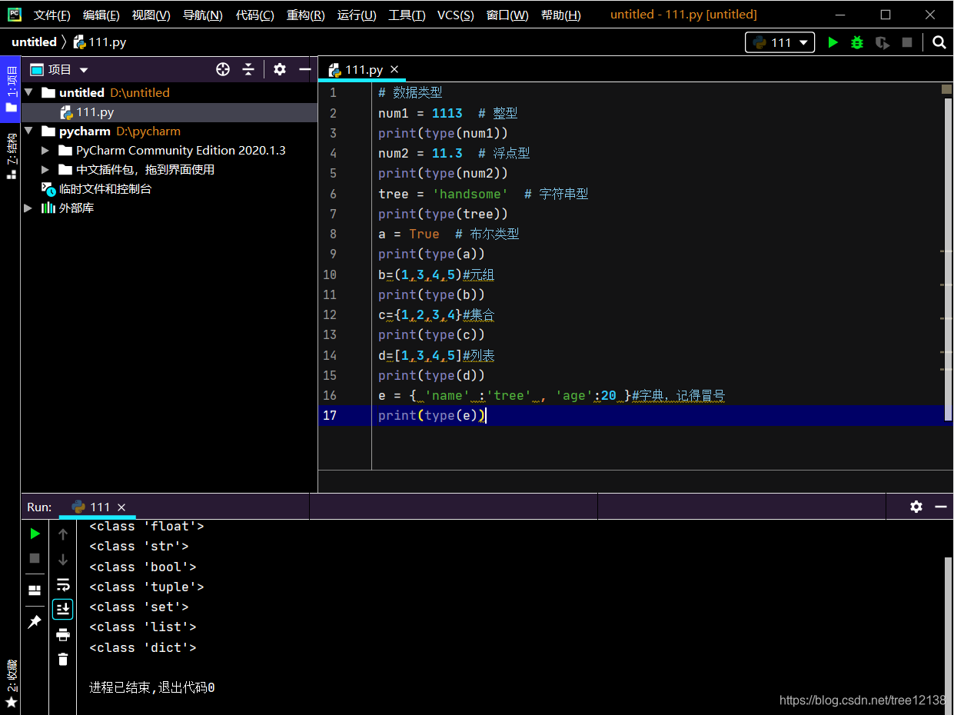Run with coverage icon in the toolbar
The image size is (954, 715).
pyautogui.click(x=883, y=43)
